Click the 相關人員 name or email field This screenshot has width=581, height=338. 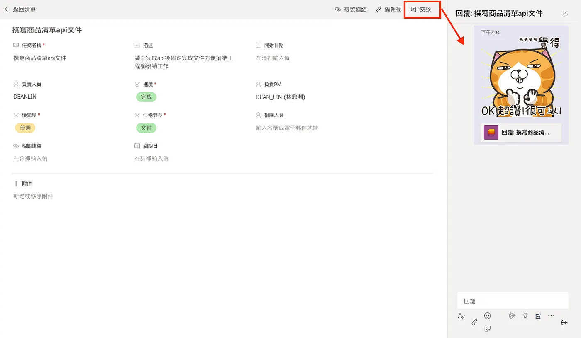coord(287,128)
